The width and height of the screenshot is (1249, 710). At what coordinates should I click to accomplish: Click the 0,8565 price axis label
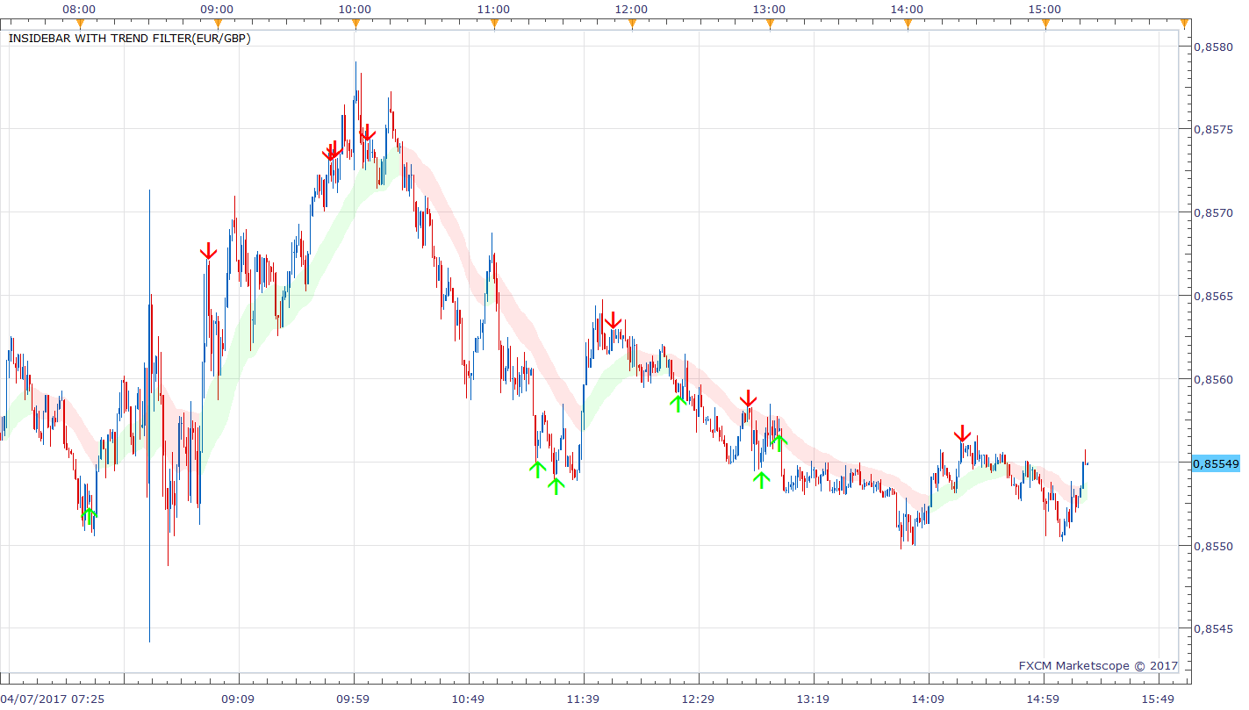(1215, 297)
